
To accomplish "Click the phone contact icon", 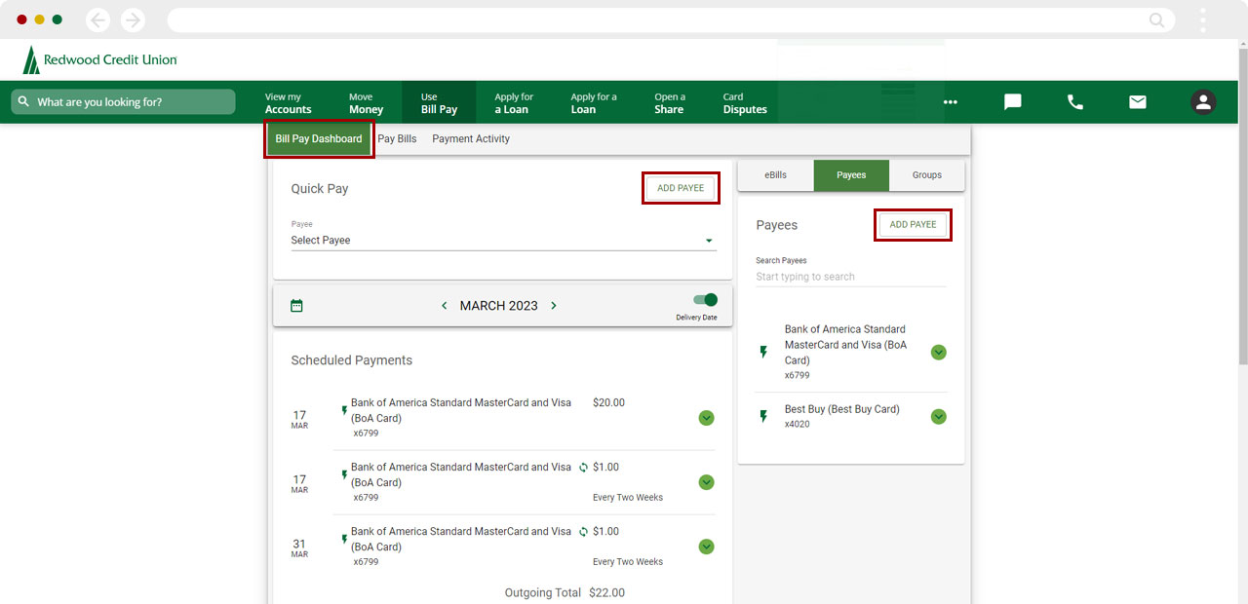I will coord(1075,102).
